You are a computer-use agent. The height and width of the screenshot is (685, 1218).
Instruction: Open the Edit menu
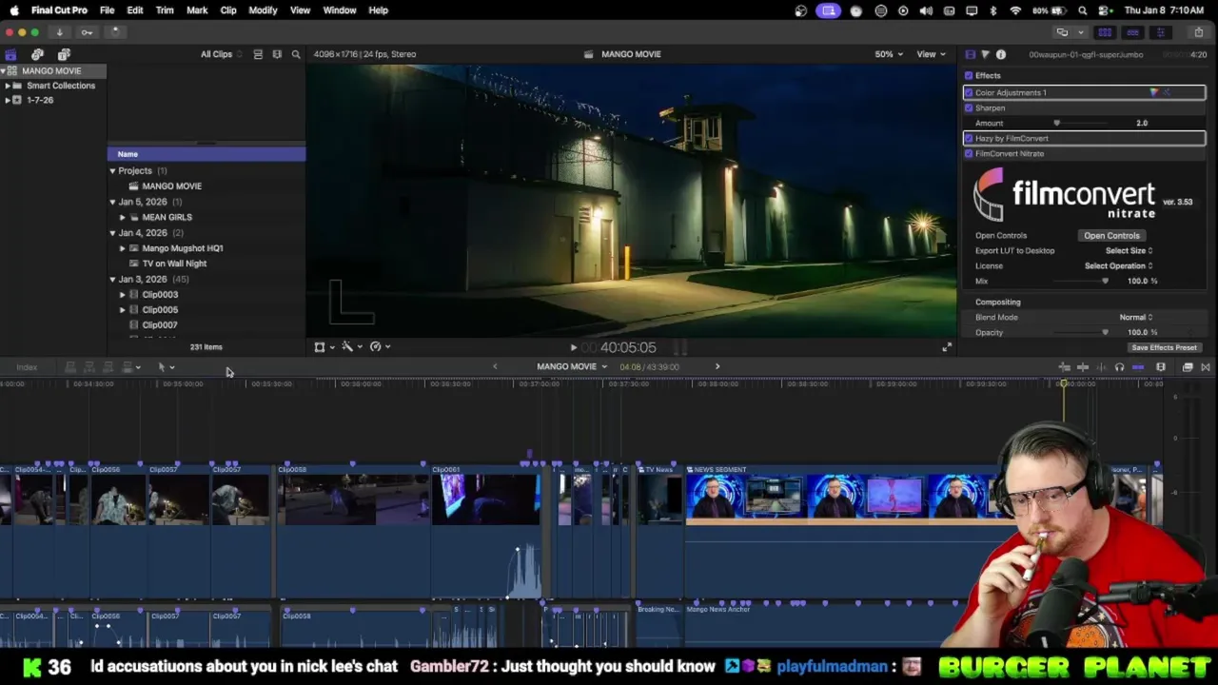click(x=135, y=10)
